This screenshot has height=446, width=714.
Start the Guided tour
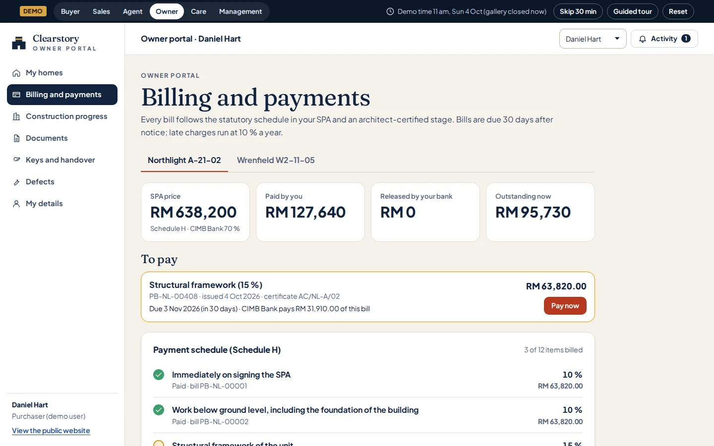coord(633,11)
